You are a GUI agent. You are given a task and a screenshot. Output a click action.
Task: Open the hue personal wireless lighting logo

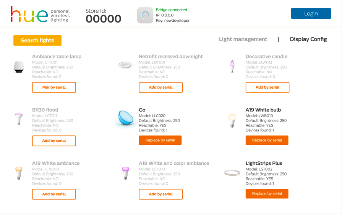pyautogui.click(x=40, y=15)
